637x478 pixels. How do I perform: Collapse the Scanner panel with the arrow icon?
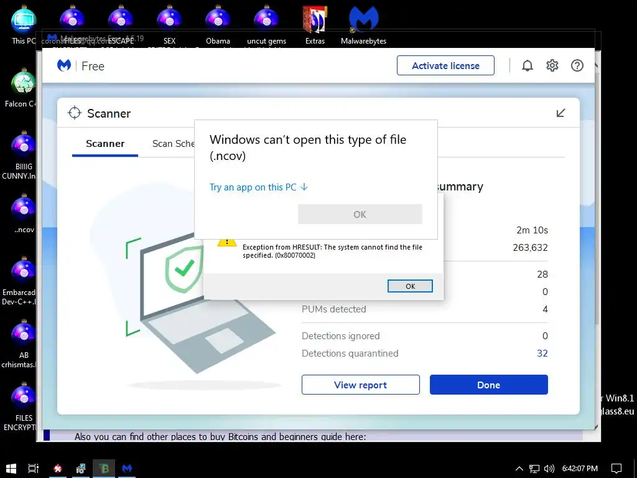[x=560, y=113]
